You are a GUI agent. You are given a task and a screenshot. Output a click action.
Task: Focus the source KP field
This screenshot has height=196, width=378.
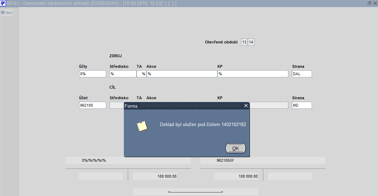(253, 74)
